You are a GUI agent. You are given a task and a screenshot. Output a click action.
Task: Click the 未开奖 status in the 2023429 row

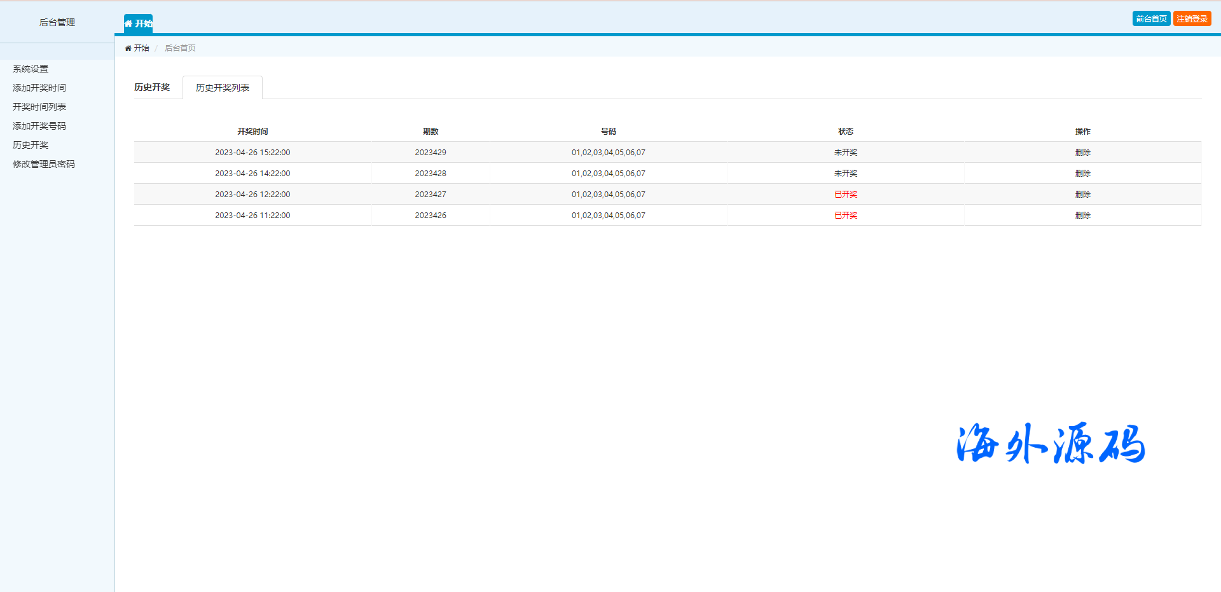(x=845, y=153)
